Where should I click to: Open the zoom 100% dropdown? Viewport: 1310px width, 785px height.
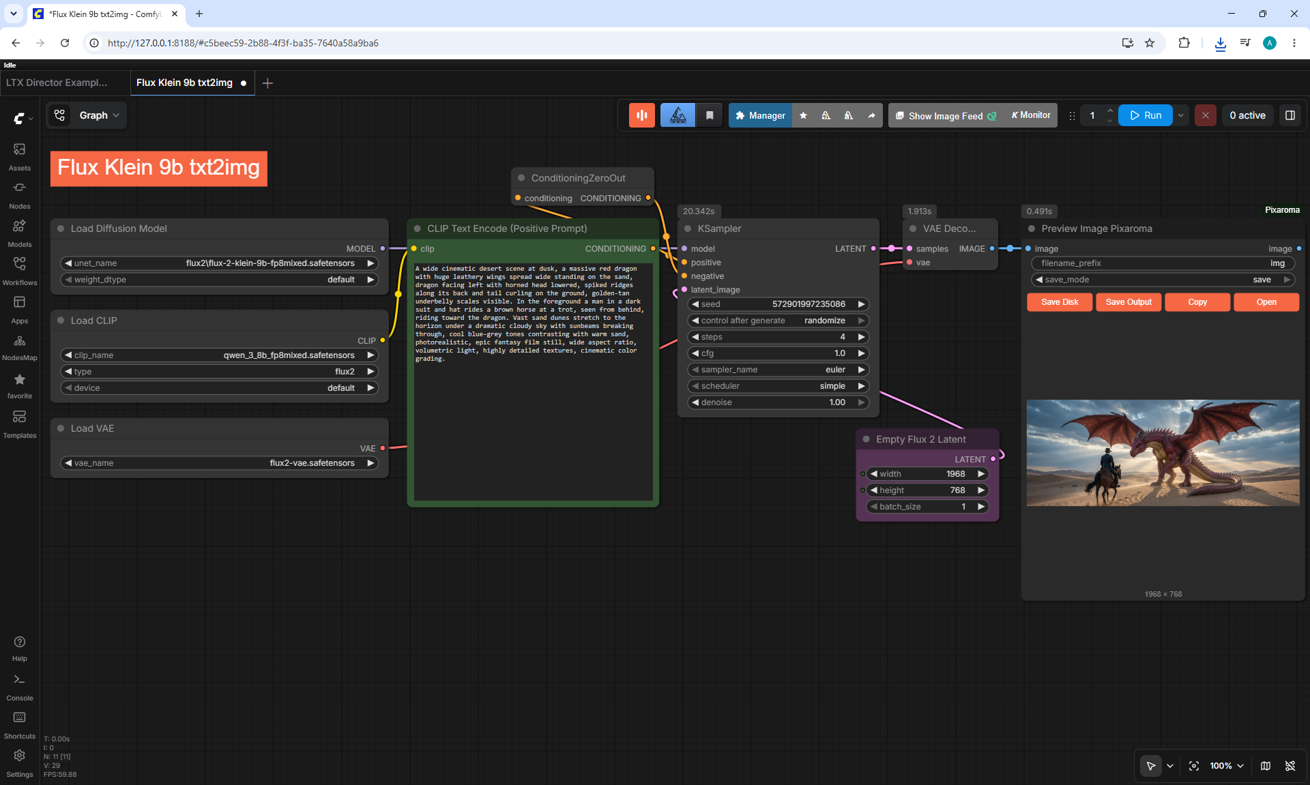1226,766
